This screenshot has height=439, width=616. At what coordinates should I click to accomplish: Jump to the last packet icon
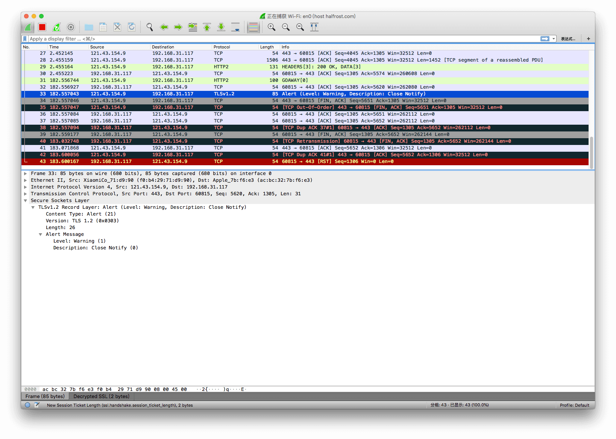point(221,27)
